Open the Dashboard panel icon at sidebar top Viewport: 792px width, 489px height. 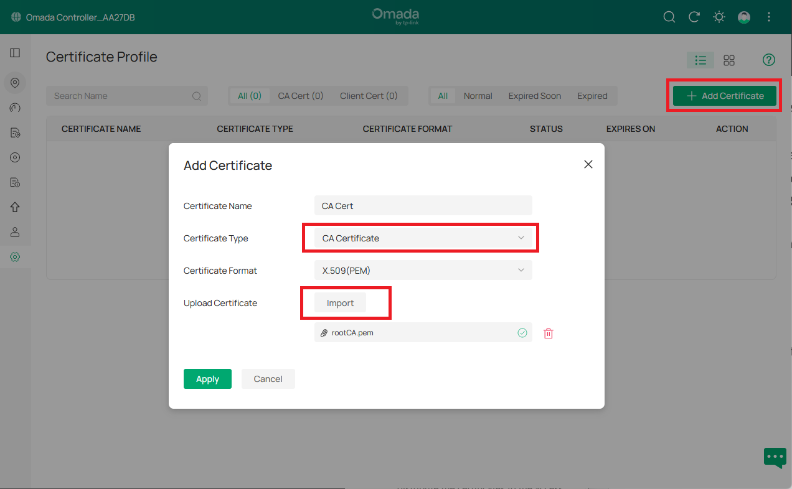(15, 52)
